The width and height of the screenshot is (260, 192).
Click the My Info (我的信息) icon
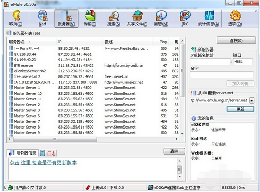tap(193, 118)
